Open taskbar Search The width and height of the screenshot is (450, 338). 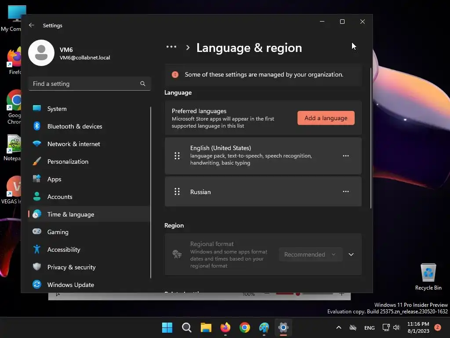point(186,327)
